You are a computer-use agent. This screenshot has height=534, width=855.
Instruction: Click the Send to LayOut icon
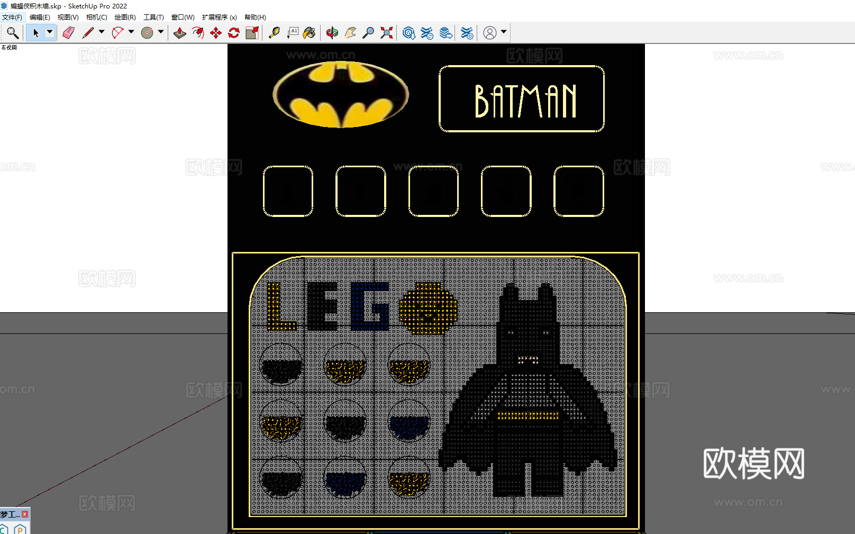[x=446, y=33]
